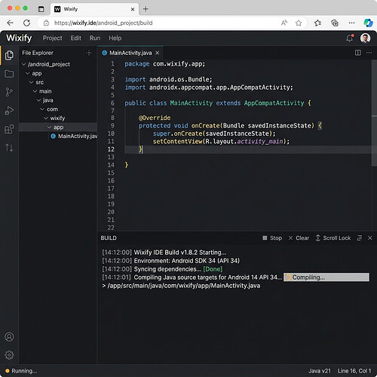The image size is (377, 377).
Task: Toggle word wrap icon in Build panel
Action: tap(360, 238)
